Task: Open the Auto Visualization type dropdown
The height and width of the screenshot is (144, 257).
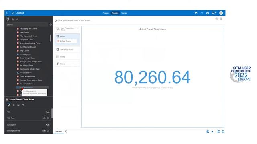Action: click(67, 29)
